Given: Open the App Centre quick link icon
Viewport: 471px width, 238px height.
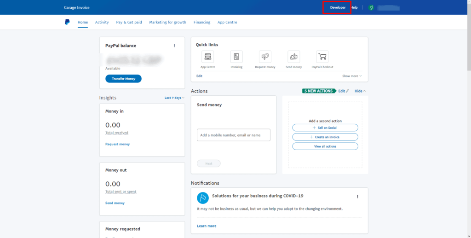Looking at the screenshot, I should [207, 57].
